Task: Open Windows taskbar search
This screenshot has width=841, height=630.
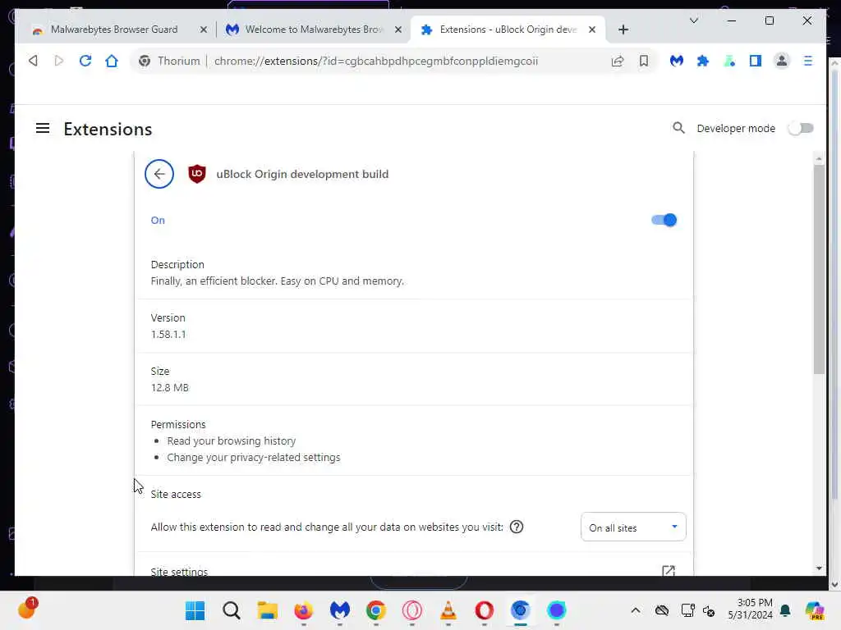Action: 232,610
